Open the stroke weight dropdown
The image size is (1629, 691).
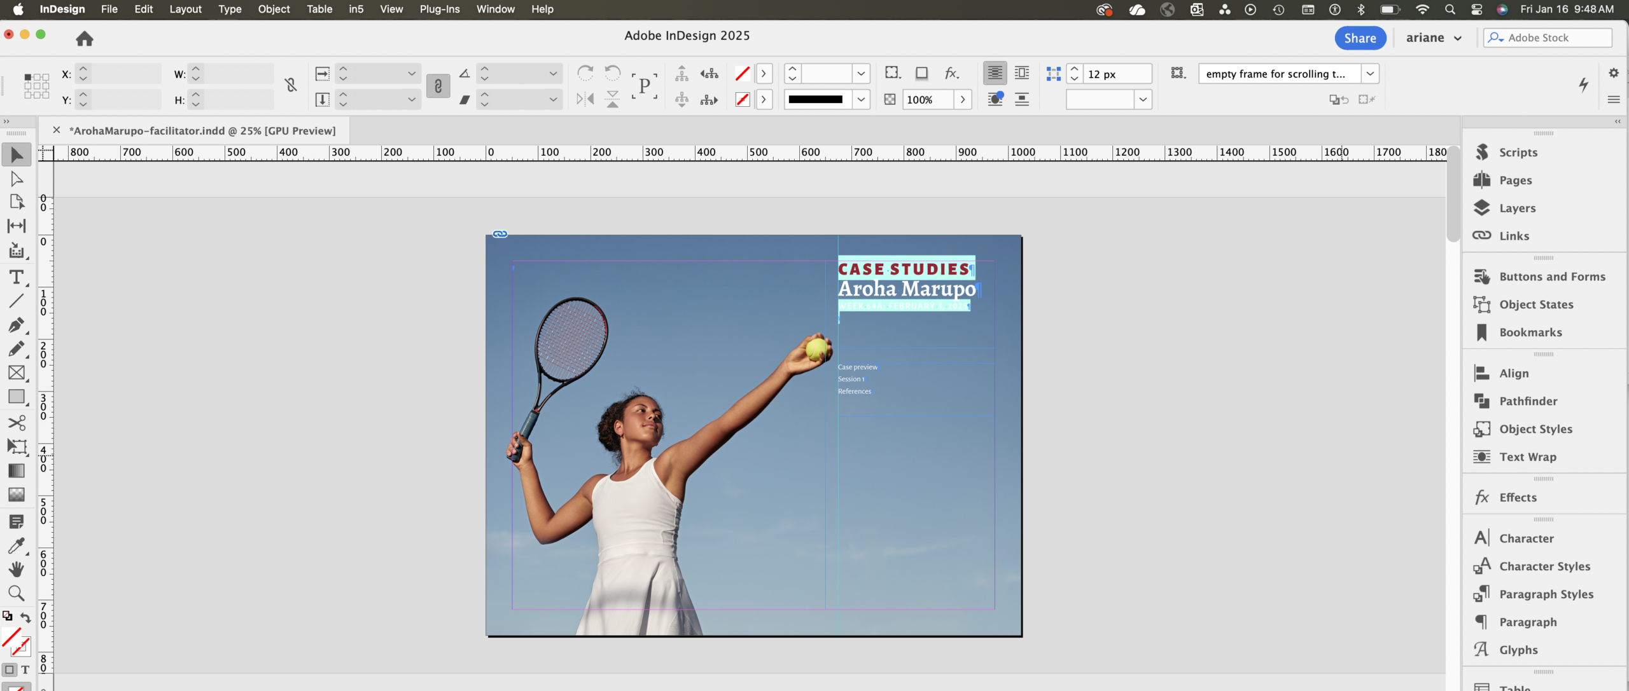(x=861, y=74)
